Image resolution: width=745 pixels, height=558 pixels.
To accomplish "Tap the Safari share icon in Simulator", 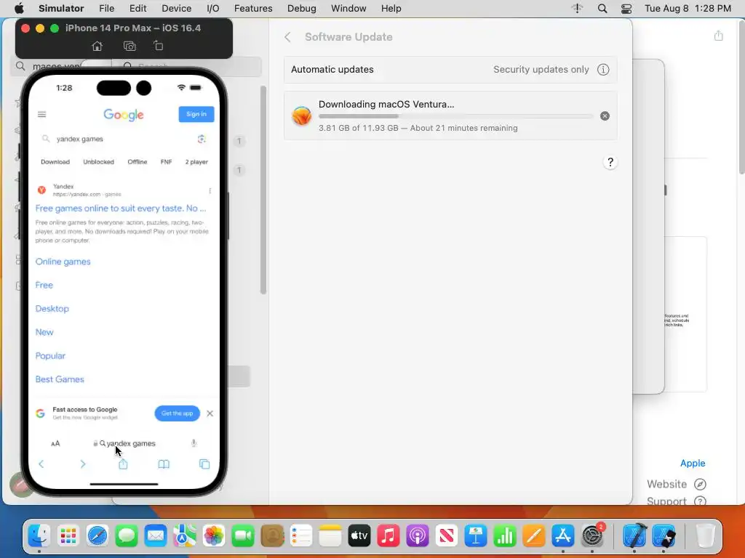I will [123, 464].
